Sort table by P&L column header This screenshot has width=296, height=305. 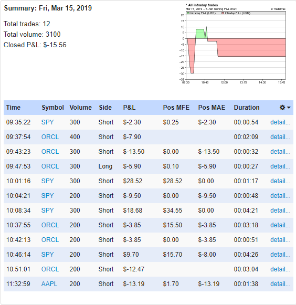129,108
